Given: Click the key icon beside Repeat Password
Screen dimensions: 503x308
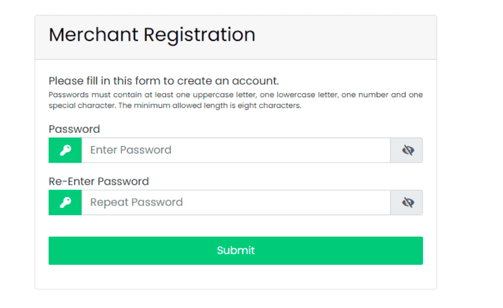Looking at the screenshot, I should click(65, 203).
